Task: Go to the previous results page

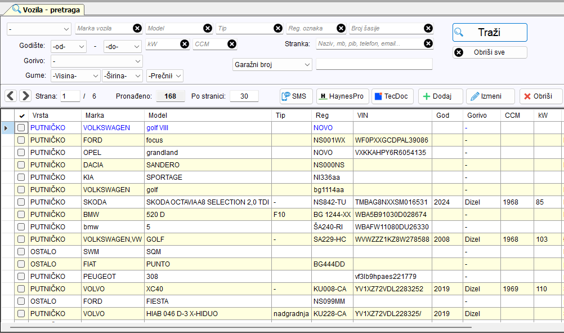Action: pos(11,96)
